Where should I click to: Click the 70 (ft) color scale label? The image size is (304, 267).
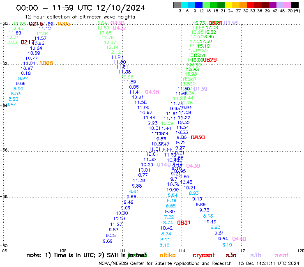tap(294, 11)
